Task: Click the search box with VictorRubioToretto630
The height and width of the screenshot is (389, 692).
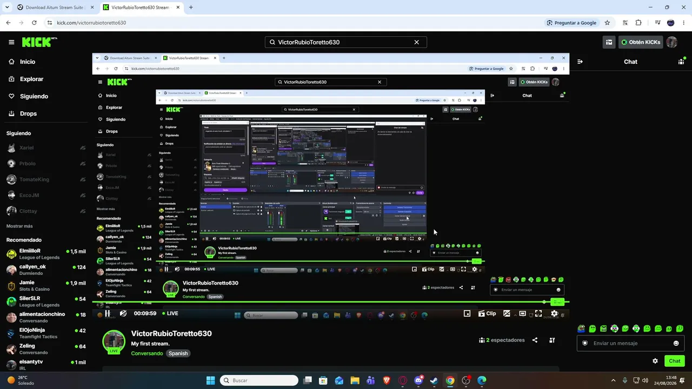Action: coord(345,42)
